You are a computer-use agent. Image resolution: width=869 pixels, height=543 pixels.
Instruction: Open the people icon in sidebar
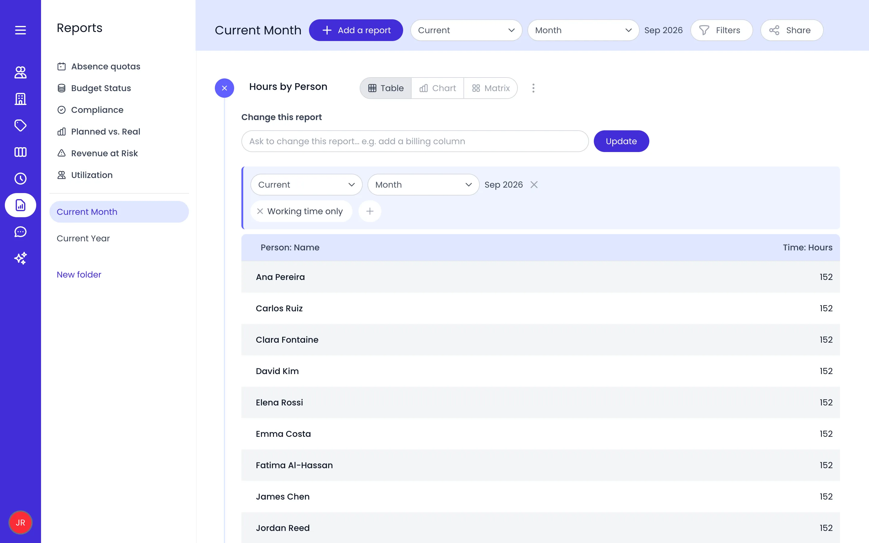click(x=21, y=72)
